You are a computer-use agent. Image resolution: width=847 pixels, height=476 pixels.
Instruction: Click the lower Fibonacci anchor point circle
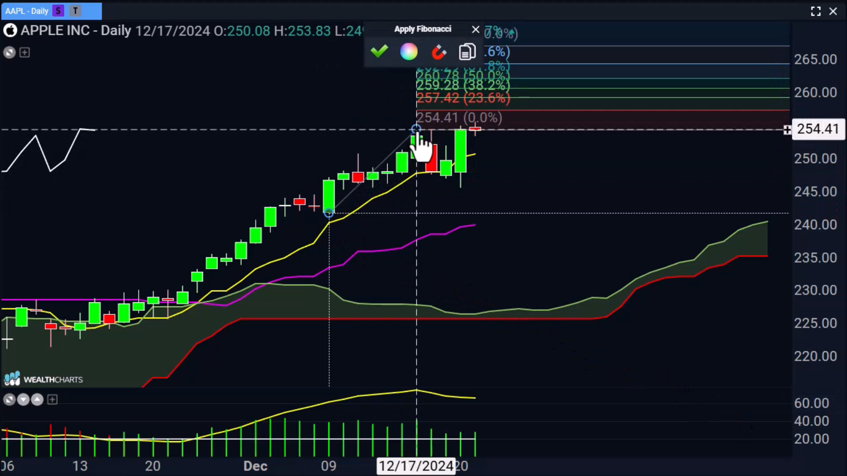(x=329, y=213)
